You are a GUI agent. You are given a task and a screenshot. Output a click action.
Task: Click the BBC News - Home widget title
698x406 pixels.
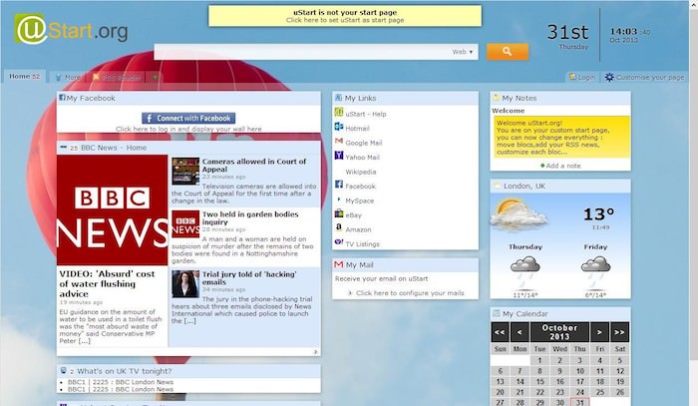click(114, 148)
